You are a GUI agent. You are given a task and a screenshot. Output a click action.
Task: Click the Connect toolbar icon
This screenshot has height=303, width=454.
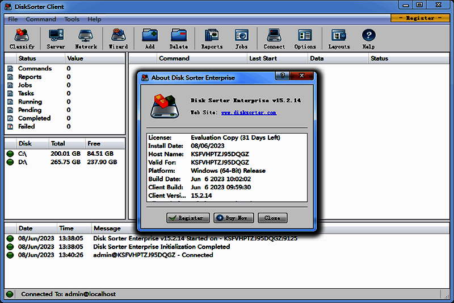click(274, 39)
